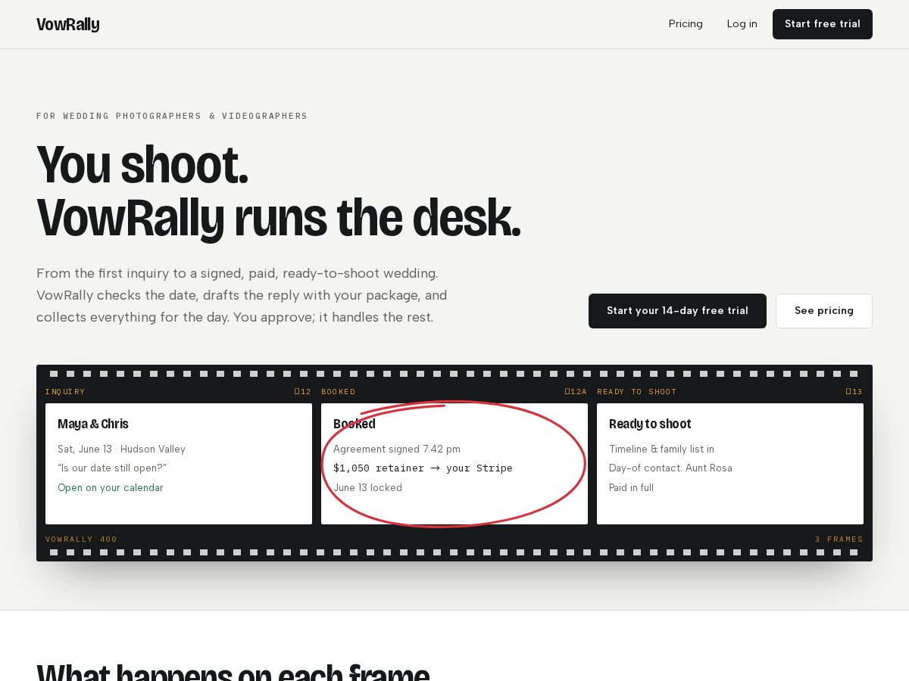This screenshot has height=681, width=909.
Task: Click the Ready to shoot card heading
Action: click(x=650, y=424)
